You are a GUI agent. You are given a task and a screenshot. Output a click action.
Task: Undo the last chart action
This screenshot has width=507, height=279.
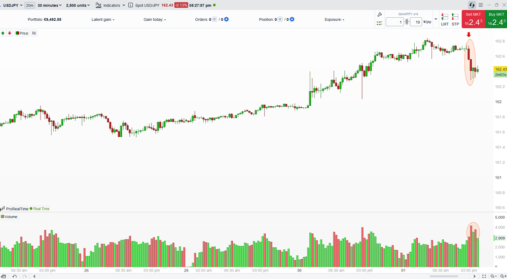(x=15, y=276)
